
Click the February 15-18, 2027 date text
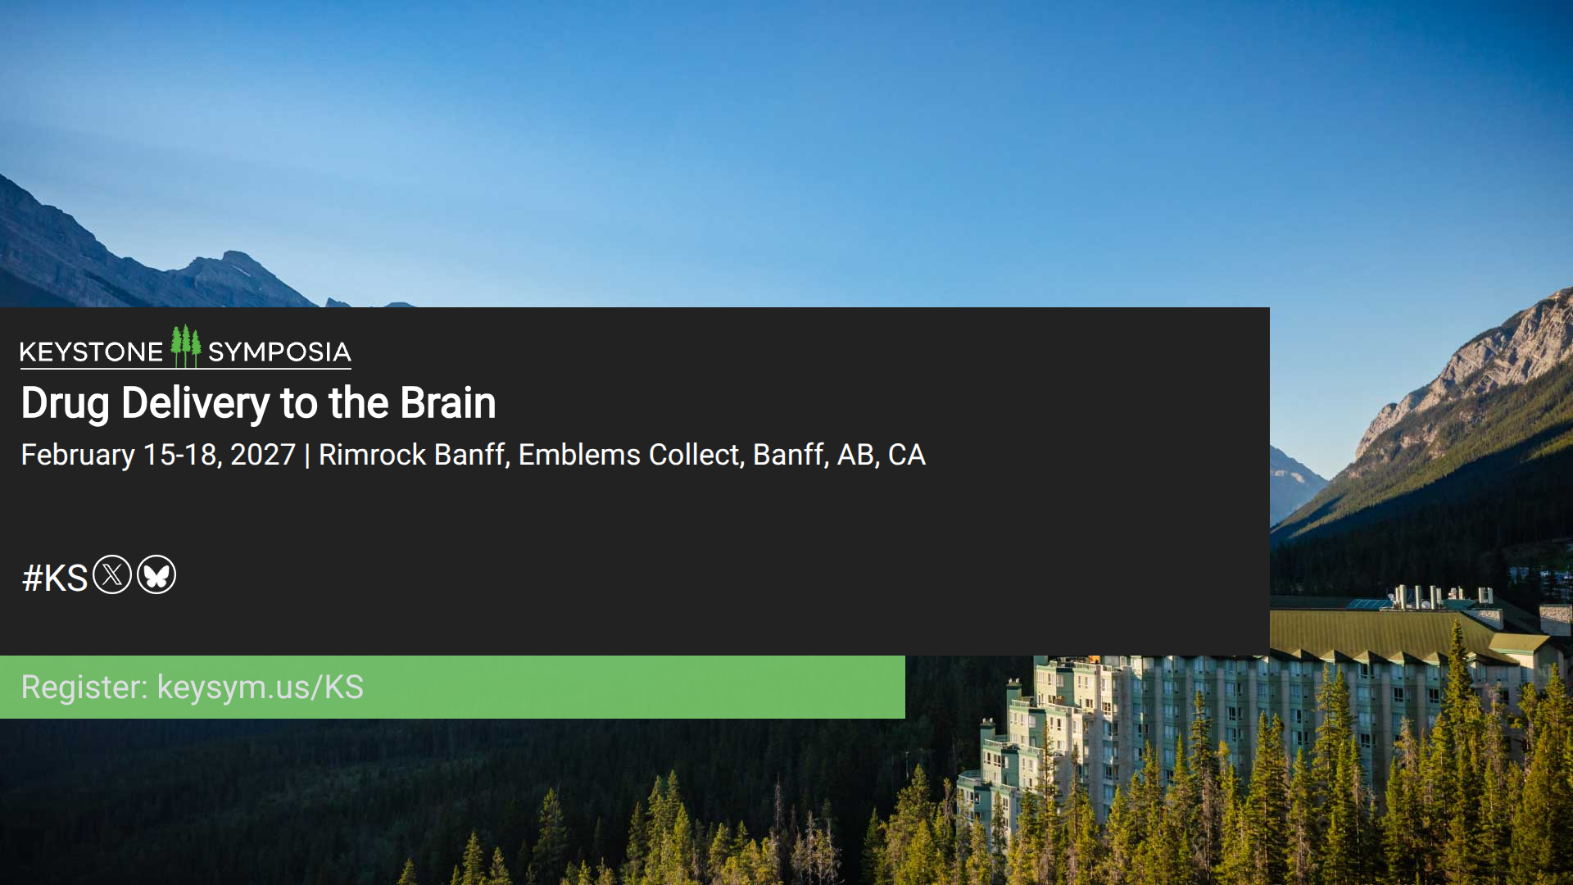158,455
